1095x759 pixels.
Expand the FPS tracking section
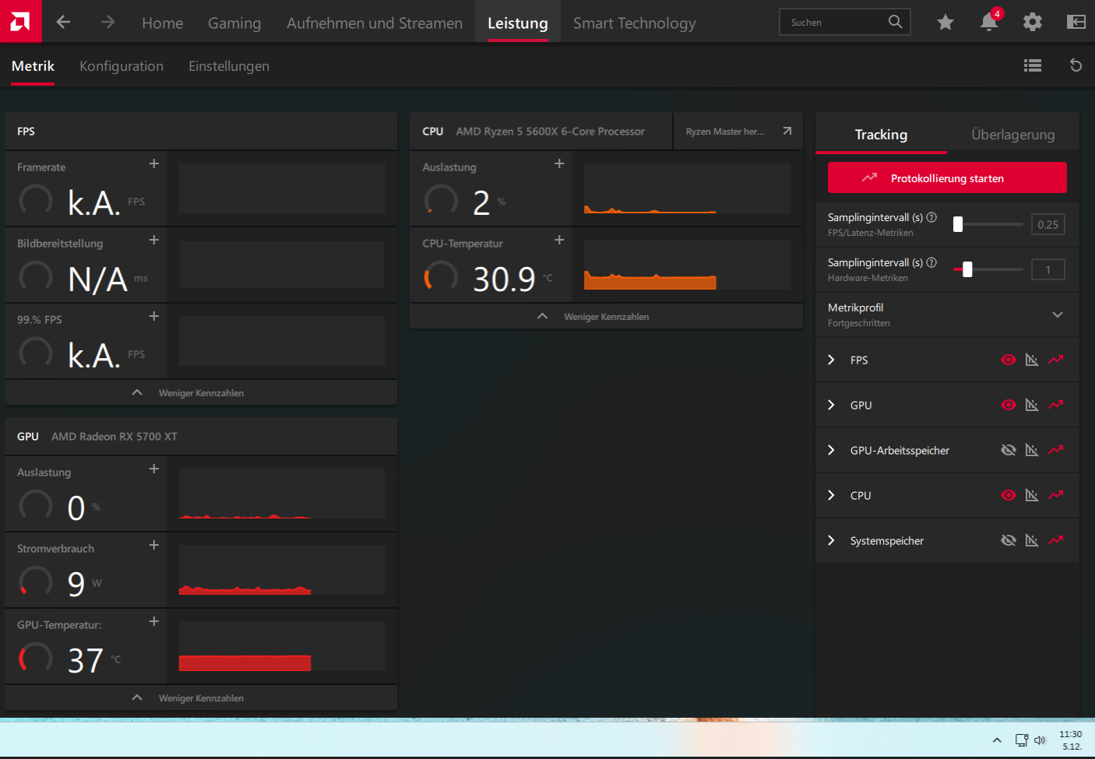(831, 360)
